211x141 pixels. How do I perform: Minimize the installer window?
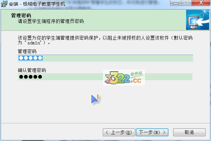[x=176, y=3]
